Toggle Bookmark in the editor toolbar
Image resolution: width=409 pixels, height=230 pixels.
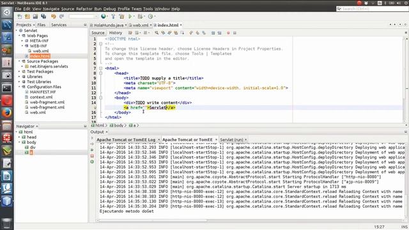204,33
